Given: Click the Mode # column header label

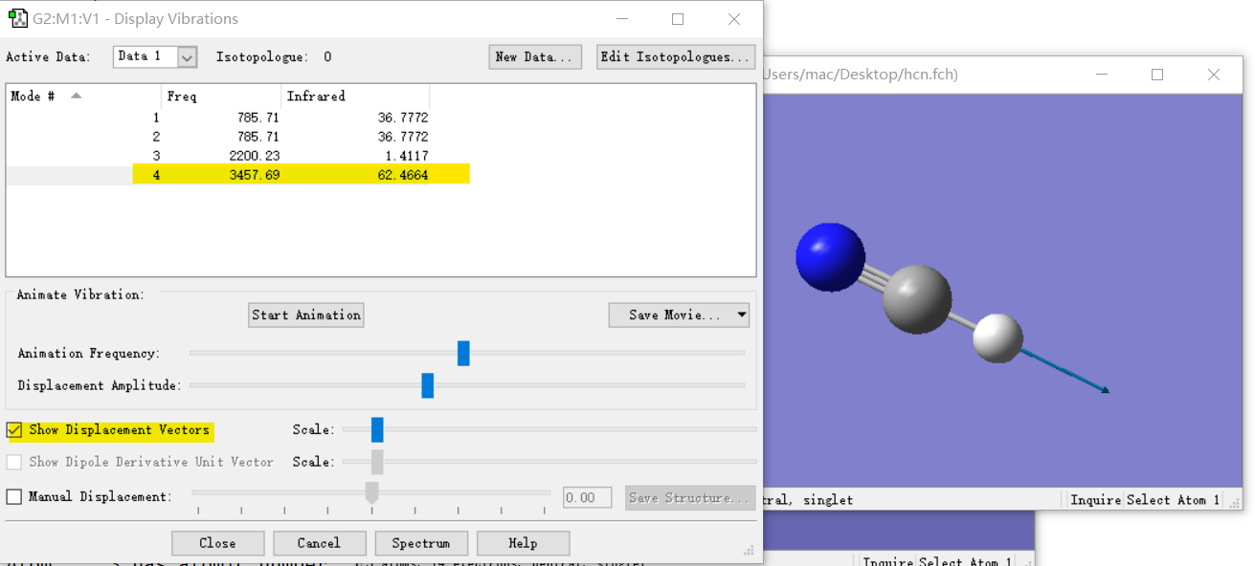Looking at the screenshot, I should click(32, 96).
